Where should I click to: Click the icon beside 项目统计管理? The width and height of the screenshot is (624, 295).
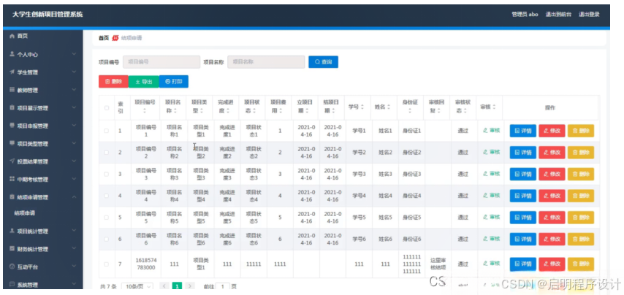point(12,231)
